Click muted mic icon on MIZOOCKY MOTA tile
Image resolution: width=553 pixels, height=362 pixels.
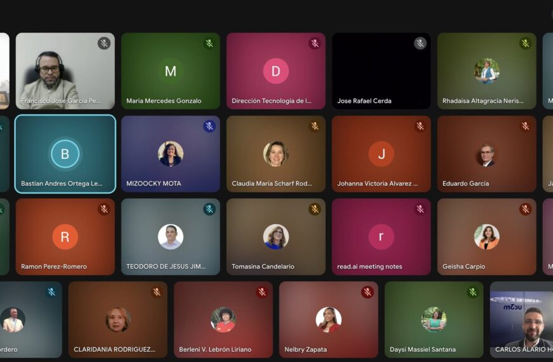pos(210,126)
